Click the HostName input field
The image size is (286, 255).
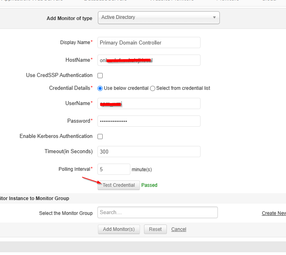(x=149, y=60)
